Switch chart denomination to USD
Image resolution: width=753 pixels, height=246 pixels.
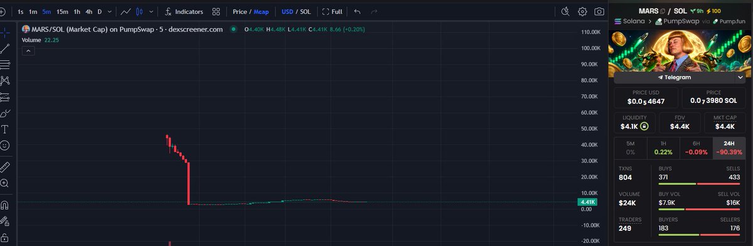coord(287,11)
